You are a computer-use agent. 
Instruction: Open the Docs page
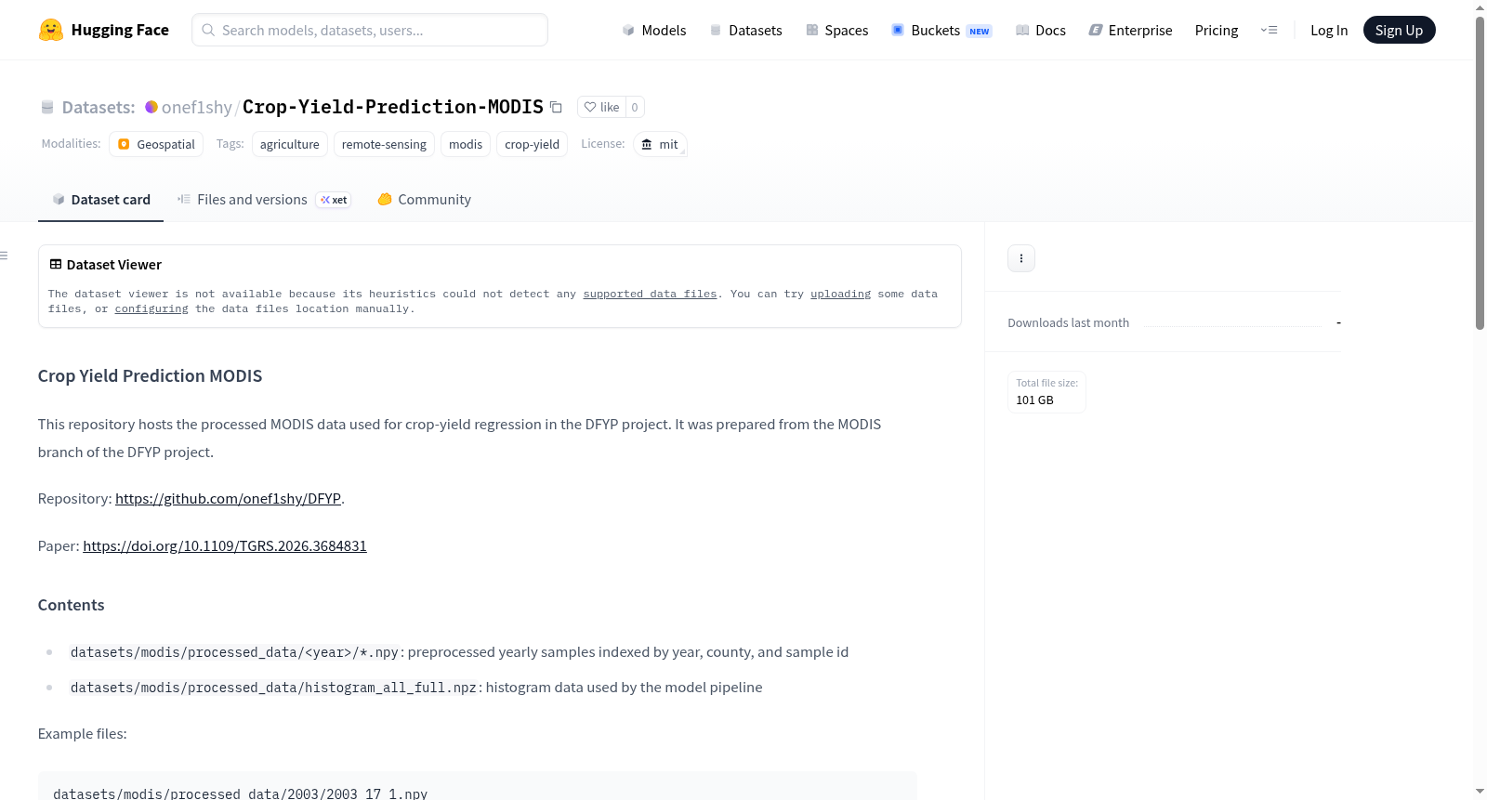(1041, 30)
